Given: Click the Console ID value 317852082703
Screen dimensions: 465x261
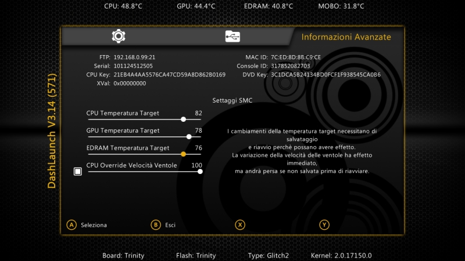Looking at the screenshot, I should (290, 66).
